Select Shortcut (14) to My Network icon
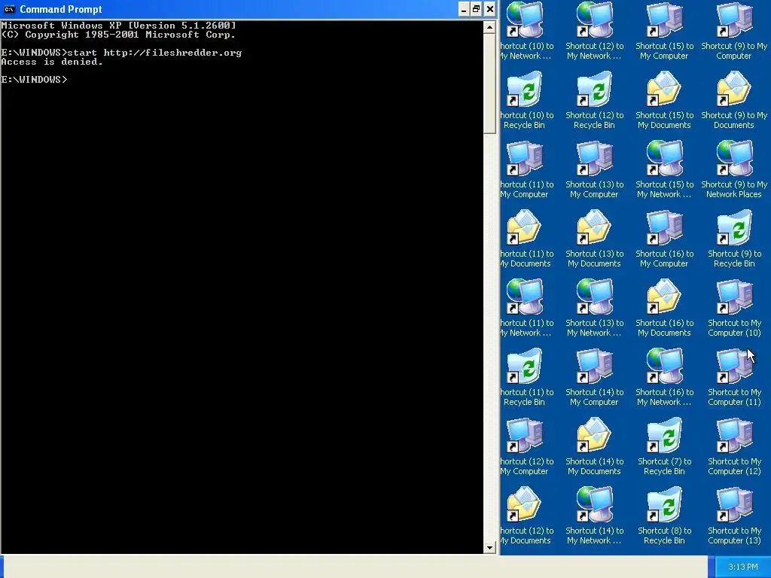This screenshot has height=578, width=771. pyautogui.click(x=595, y=505)
